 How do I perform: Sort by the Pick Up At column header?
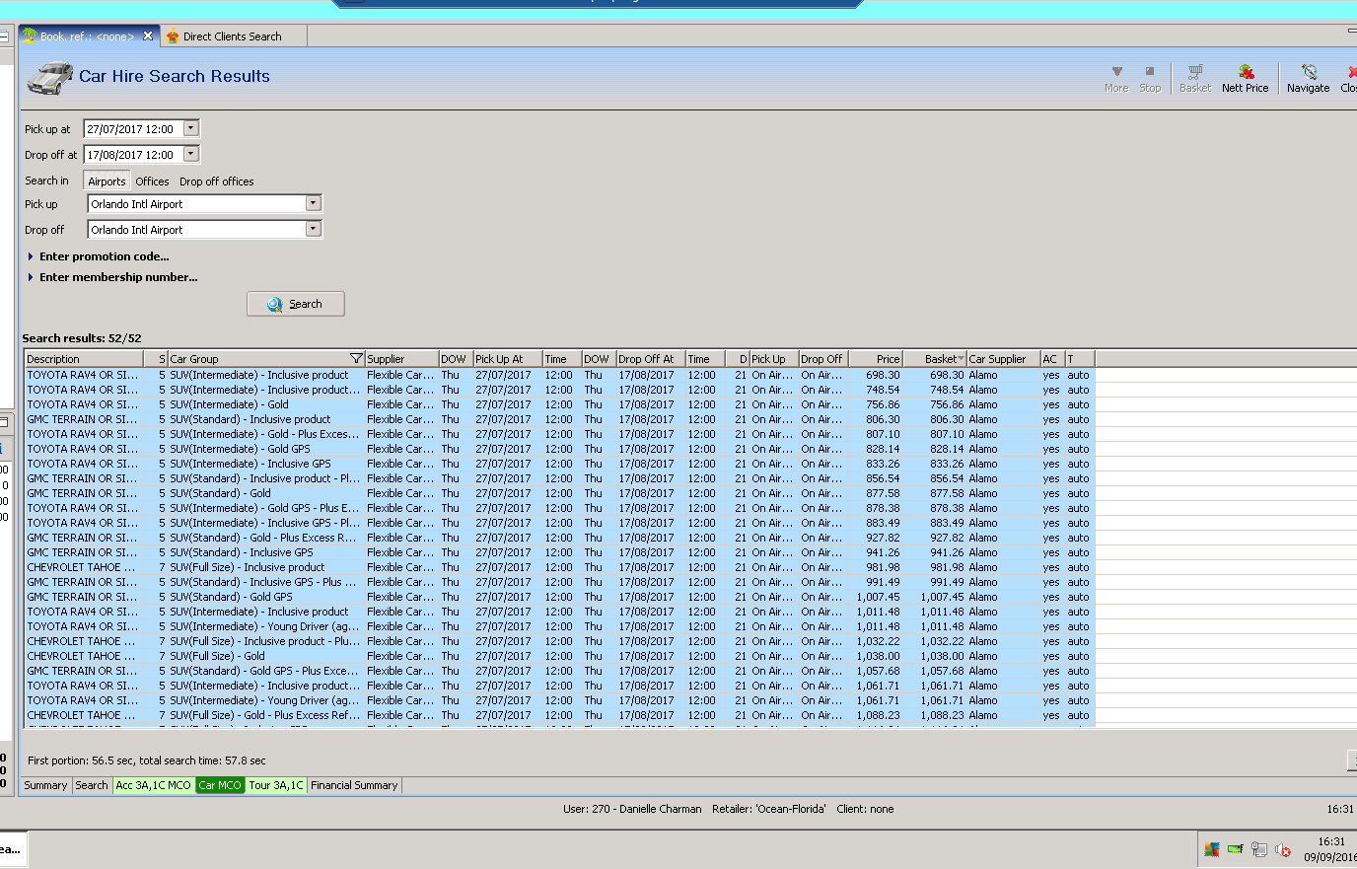[508, 359]
